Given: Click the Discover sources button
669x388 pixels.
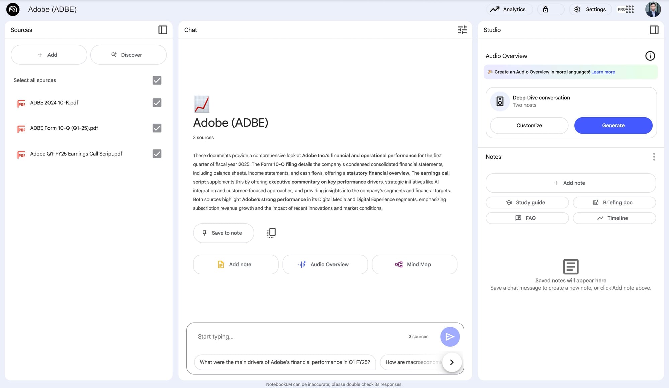Looking at the screenshot, I should click(128, 55).
